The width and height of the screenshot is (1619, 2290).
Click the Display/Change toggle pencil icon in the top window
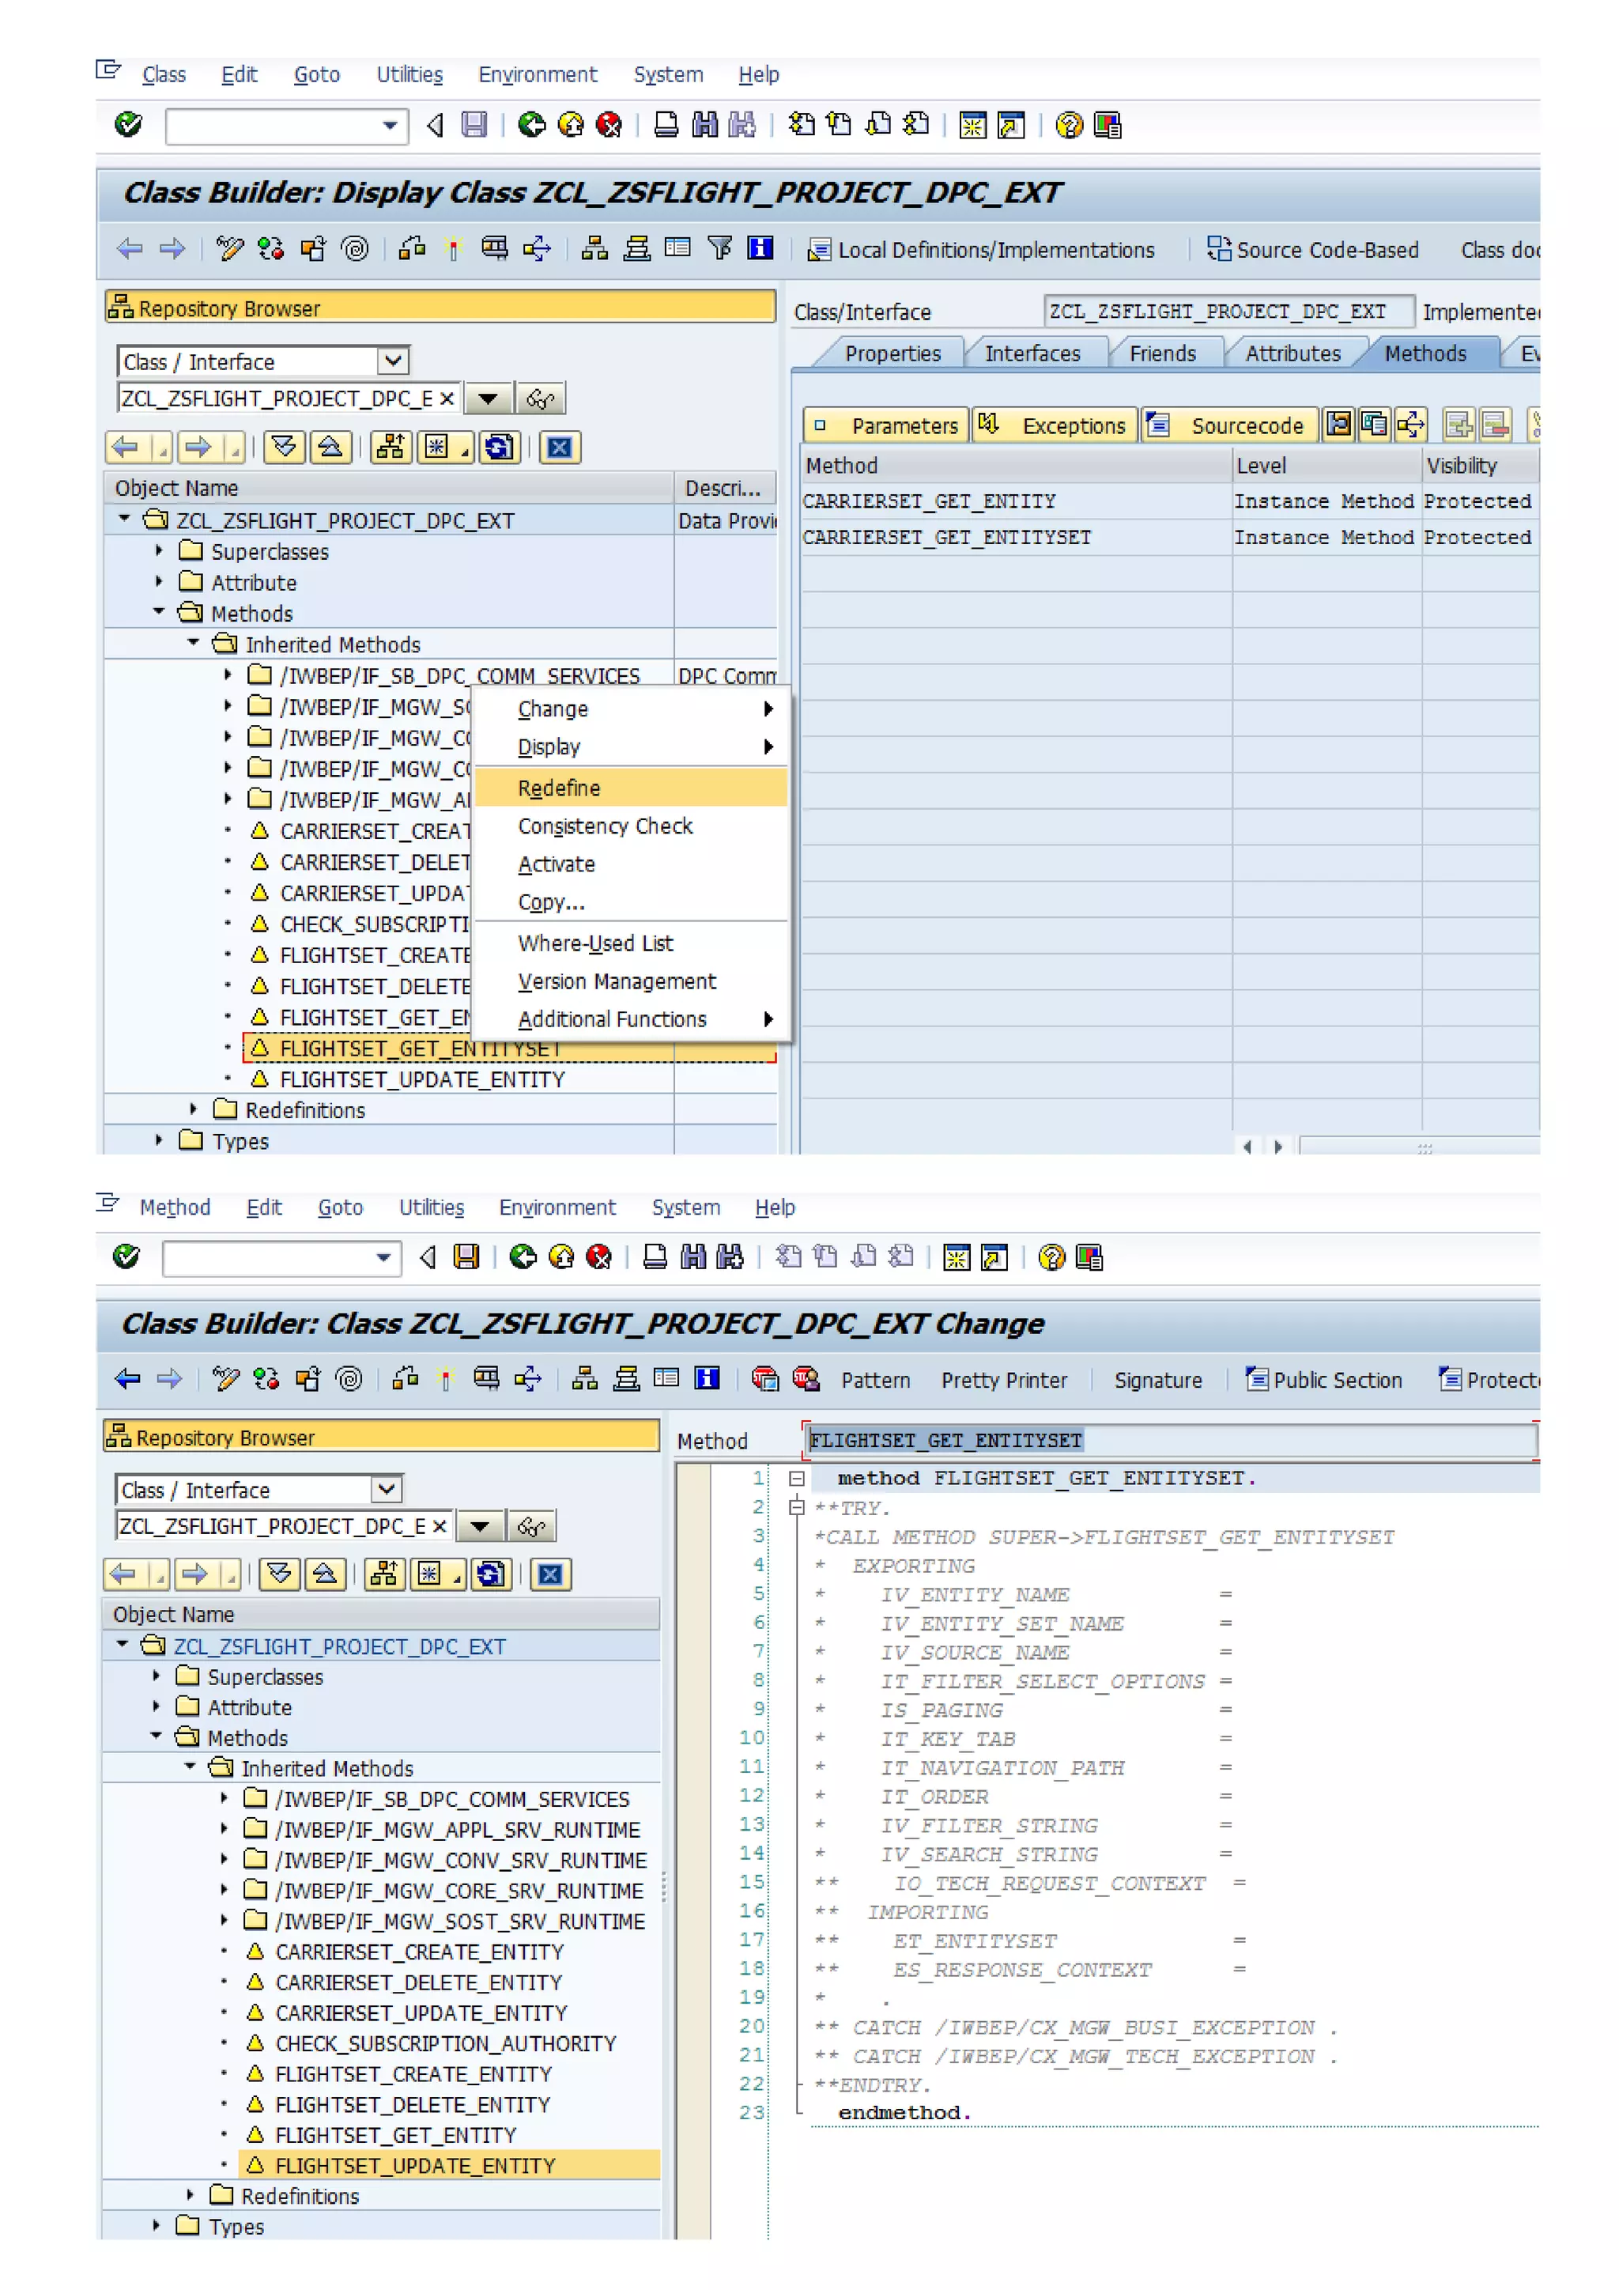pos(229,248)
